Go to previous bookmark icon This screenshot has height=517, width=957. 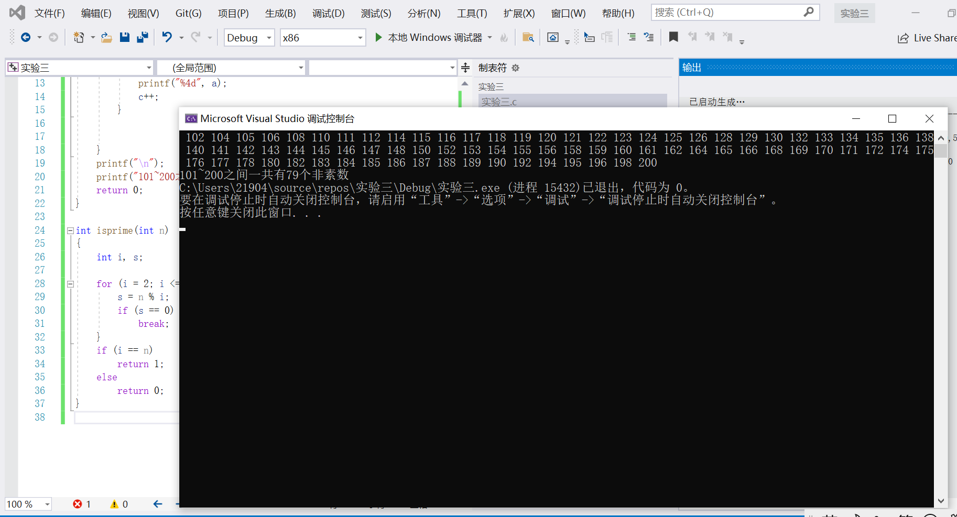[692, 37]
